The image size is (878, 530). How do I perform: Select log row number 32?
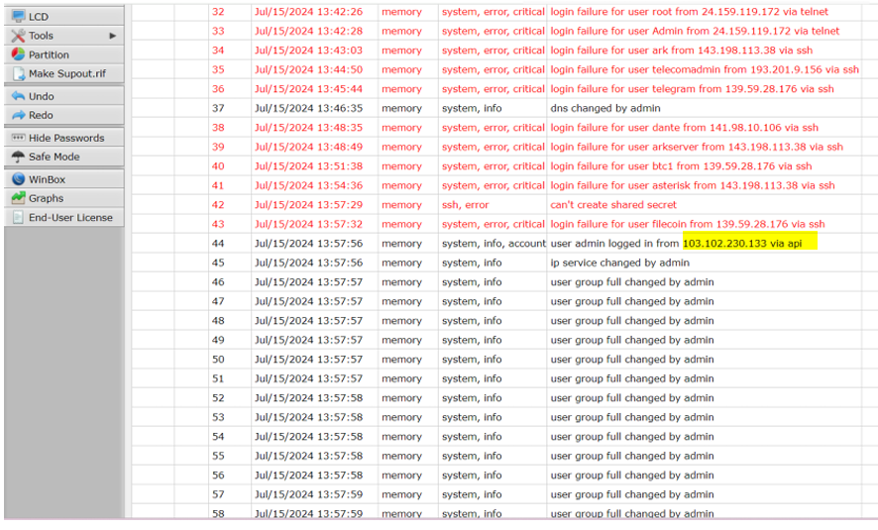218,11
